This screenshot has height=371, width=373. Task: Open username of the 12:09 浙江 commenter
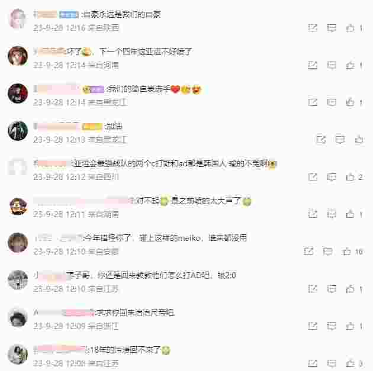point(64,312)
